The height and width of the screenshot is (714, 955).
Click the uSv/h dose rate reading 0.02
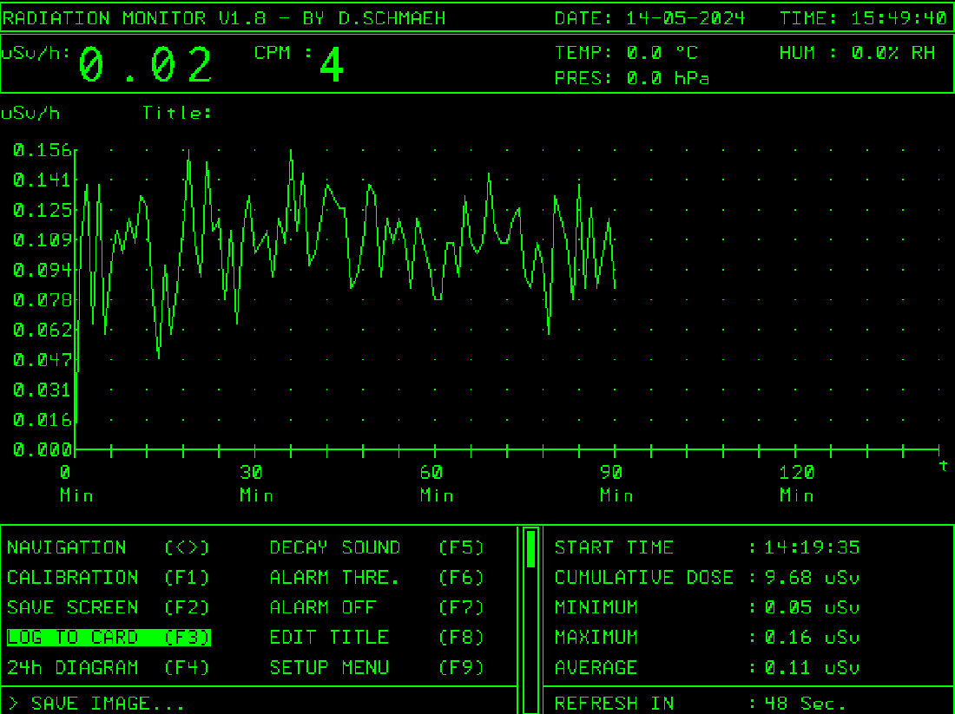coord(146,66)
